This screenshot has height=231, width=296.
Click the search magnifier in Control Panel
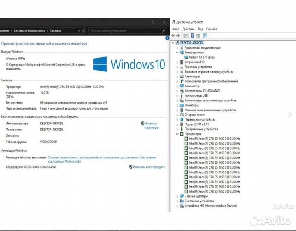[164, 30]
